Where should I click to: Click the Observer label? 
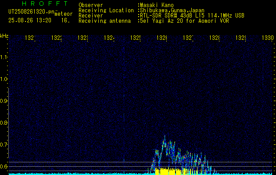tap(91, 5)
